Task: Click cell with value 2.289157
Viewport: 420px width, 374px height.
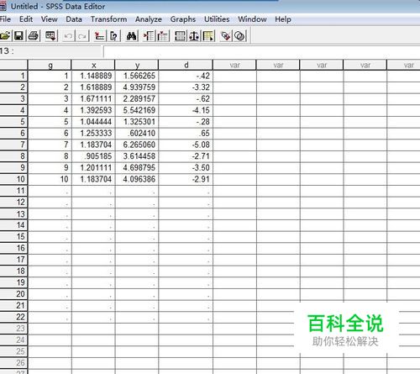Action: click(137, 98)
